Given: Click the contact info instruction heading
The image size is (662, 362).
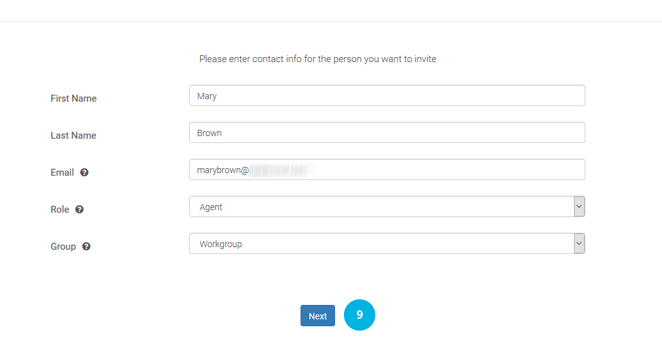Looking at the screenshot, I should pos(317,59).
